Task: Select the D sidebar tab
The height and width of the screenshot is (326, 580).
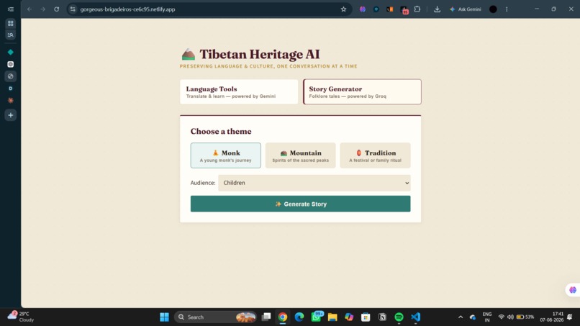Action: coord(10,89)
